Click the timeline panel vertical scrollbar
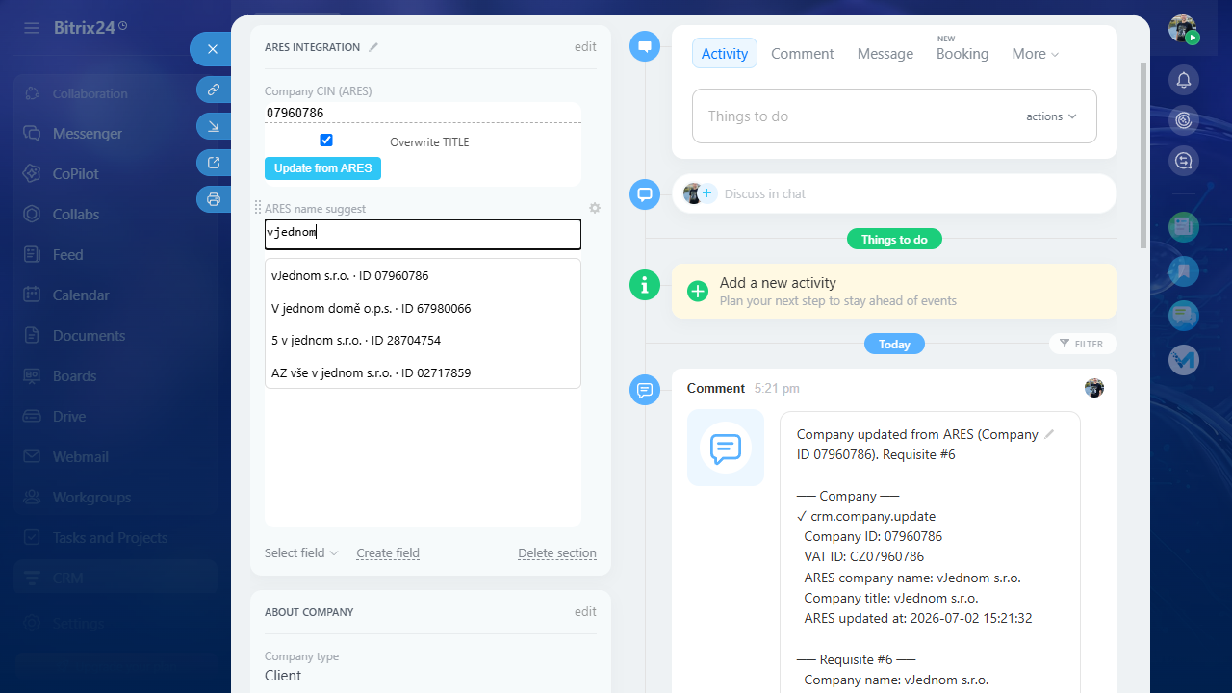The width and height of the screenshot is (1232, 693). tap(1143, 154)
